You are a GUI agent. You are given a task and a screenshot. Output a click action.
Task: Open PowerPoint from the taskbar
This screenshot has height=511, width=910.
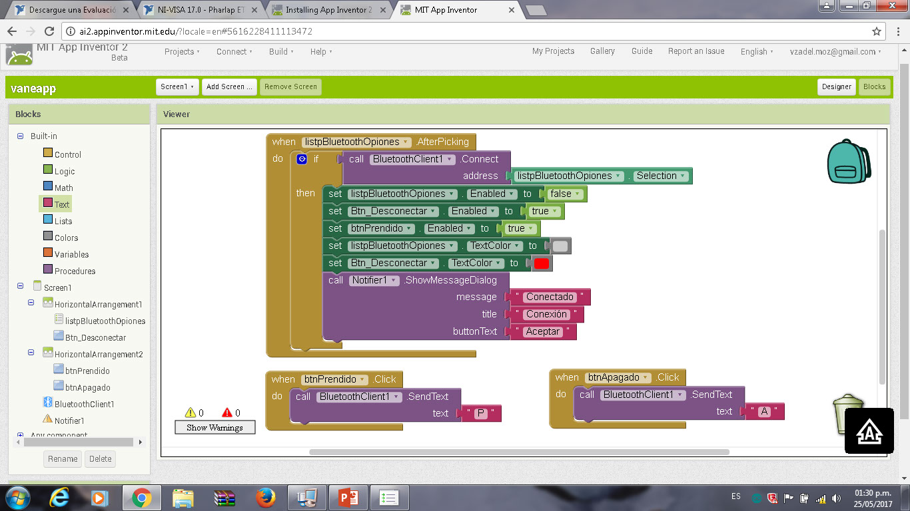point(348,497)
